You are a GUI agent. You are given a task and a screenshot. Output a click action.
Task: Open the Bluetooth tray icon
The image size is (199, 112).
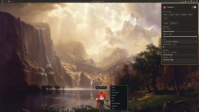pos(188,1)
